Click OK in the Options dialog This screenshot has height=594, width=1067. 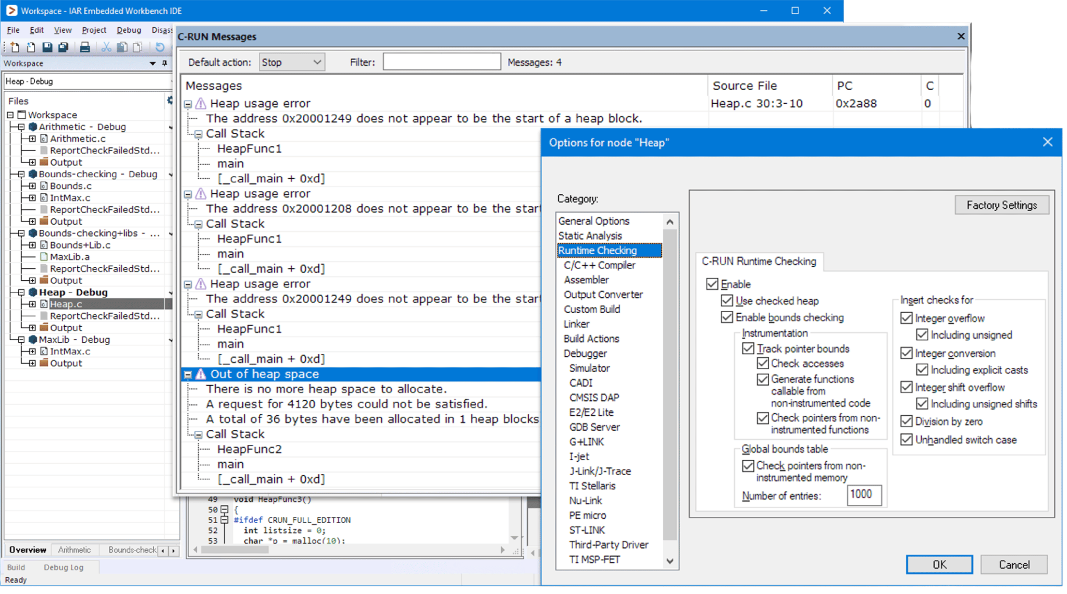(939, 565)
